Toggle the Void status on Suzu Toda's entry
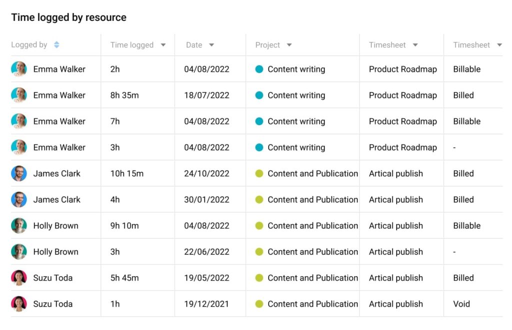This screenshot has width=512, height=330. pyautogui.click(x=461, y=304)
